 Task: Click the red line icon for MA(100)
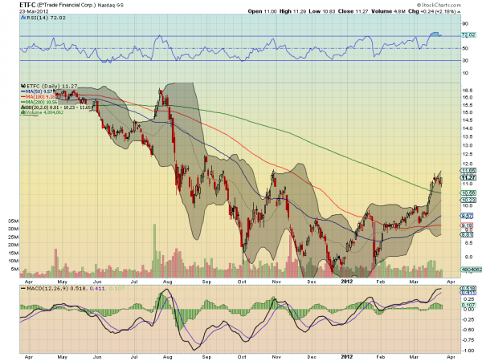tap(23, 97)
